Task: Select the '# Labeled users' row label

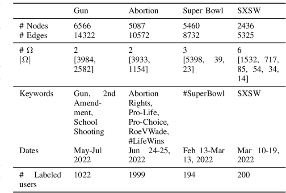Action: tap(40, 179)
